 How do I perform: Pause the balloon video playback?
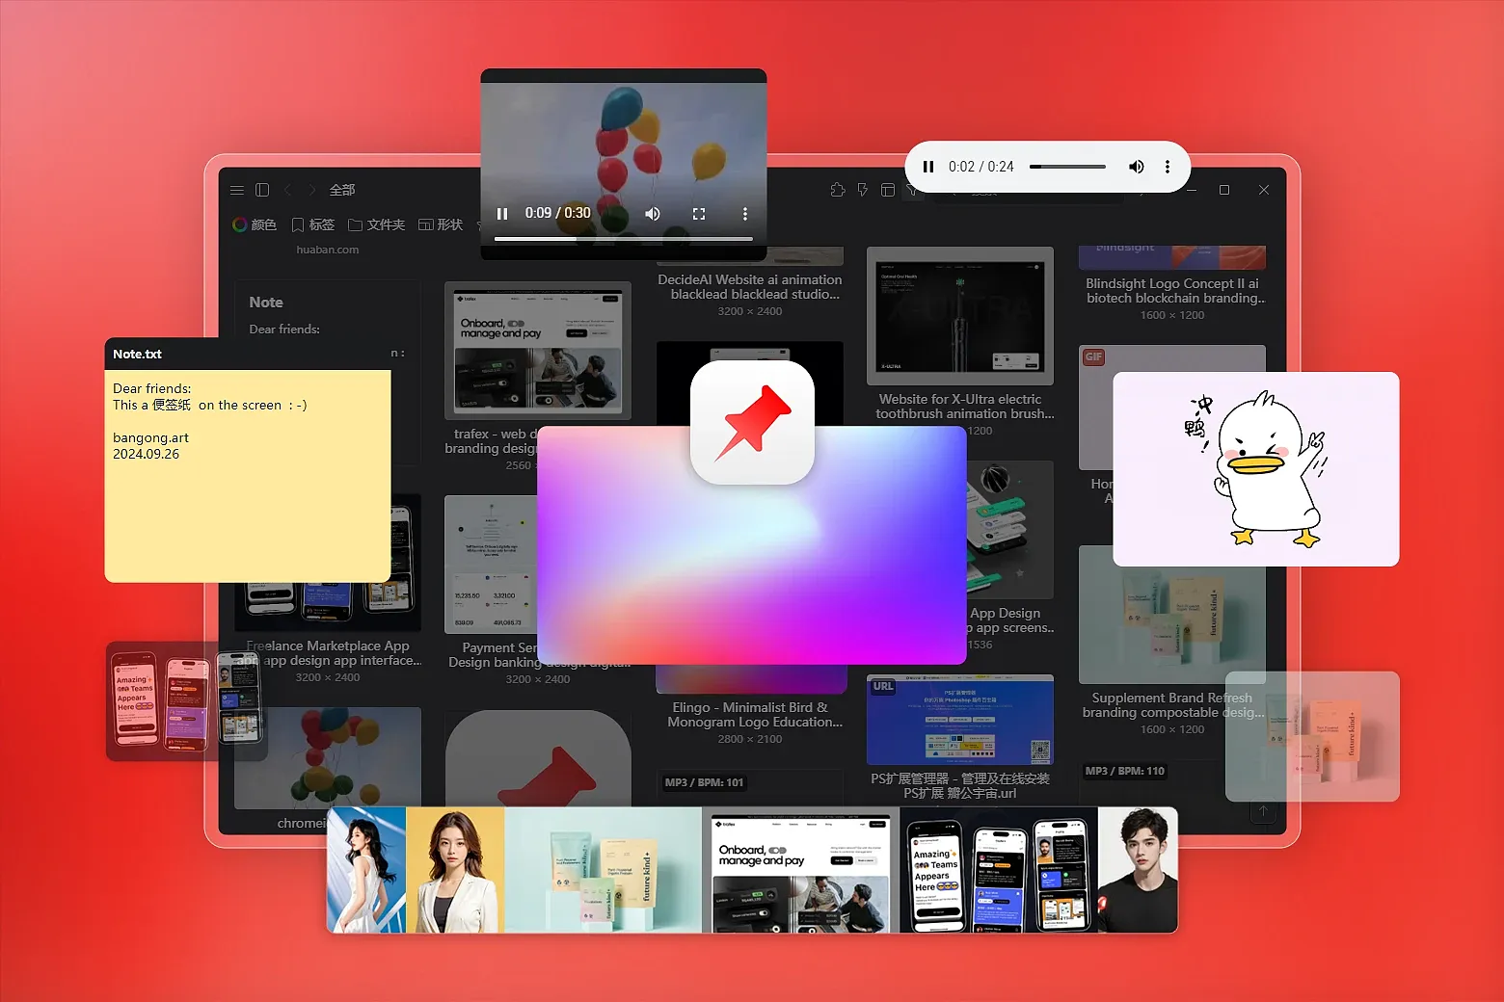pos(502,214)
